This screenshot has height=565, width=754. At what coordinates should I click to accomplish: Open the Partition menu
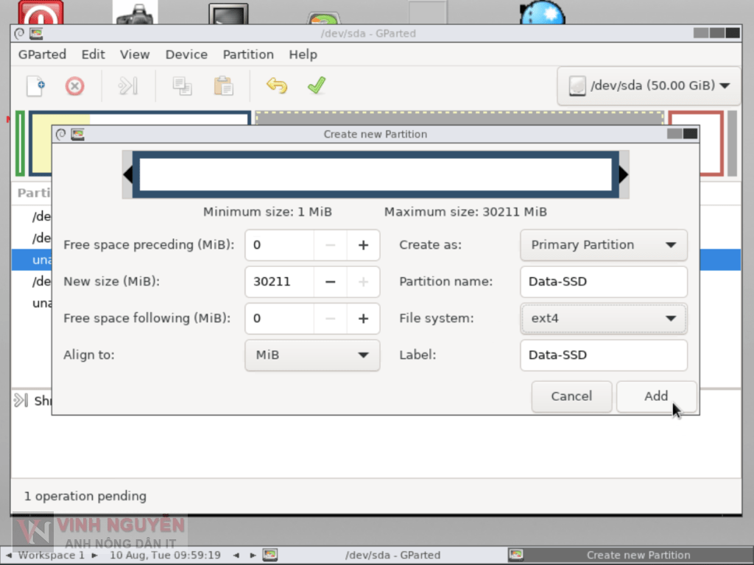[248, 54]
